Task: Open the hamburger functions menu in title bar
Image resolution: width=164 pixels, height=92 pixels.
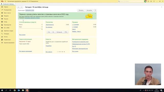Action: tap(5, 1)
